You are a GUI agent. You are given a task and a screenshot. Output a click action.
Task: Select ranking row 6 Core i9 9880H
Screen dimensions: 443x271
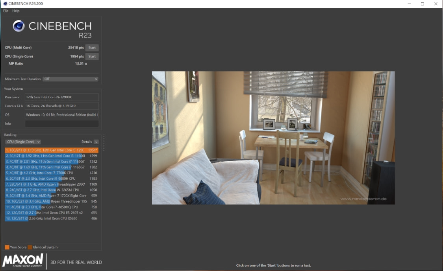click(x=52, y=179)
